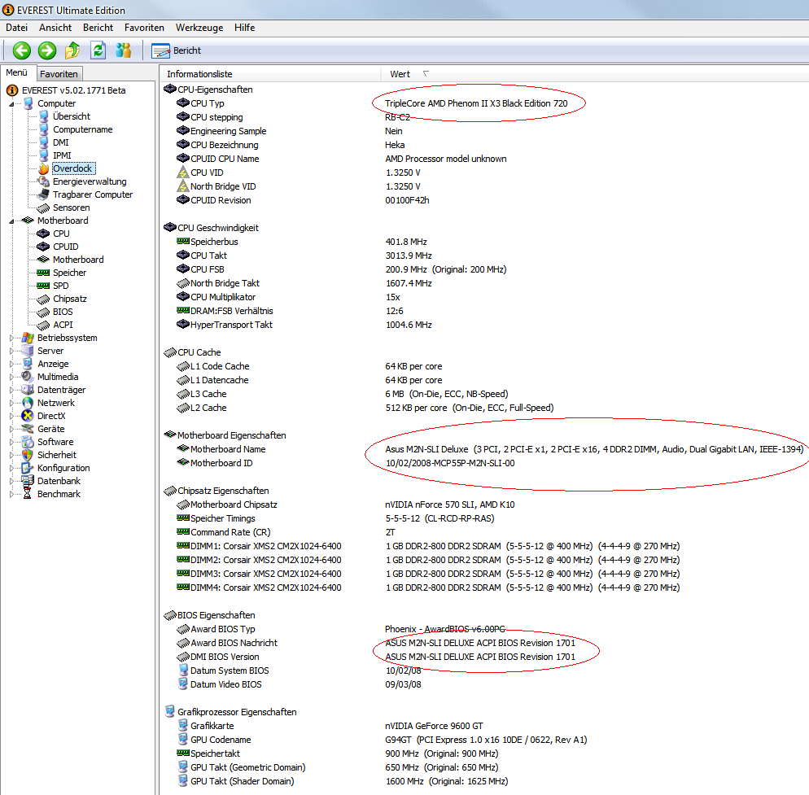
Task: Open the Hilfe menu
Action: [244, 28]
